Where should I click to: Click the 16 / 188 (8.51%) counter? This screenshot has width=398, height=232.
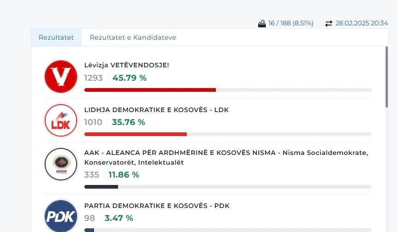[291, 24]
